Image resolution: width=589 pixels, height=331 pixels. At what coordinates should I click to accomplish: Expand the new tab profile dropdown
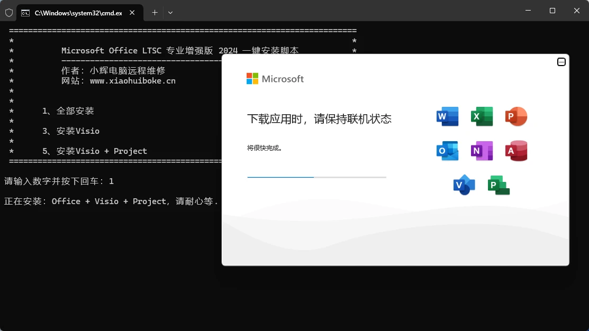(170, 13)
